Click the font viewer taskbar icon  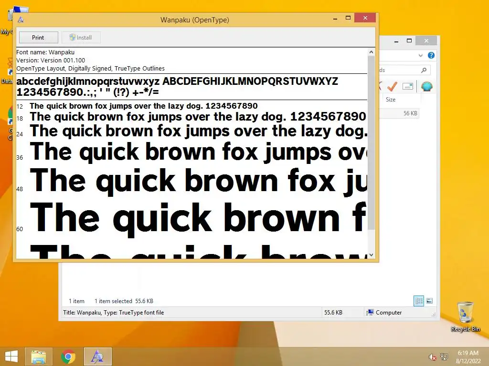click(x=97, y=356)
